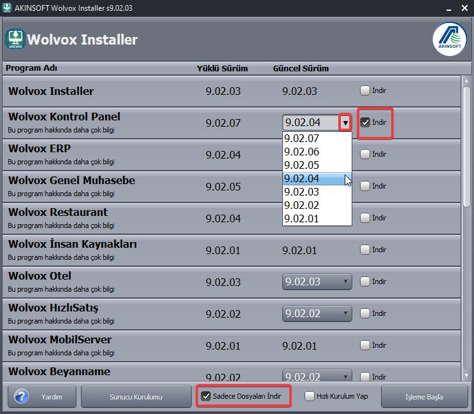
Task: Select the Wolvox Restaurant program name
Action: [58, 212]
